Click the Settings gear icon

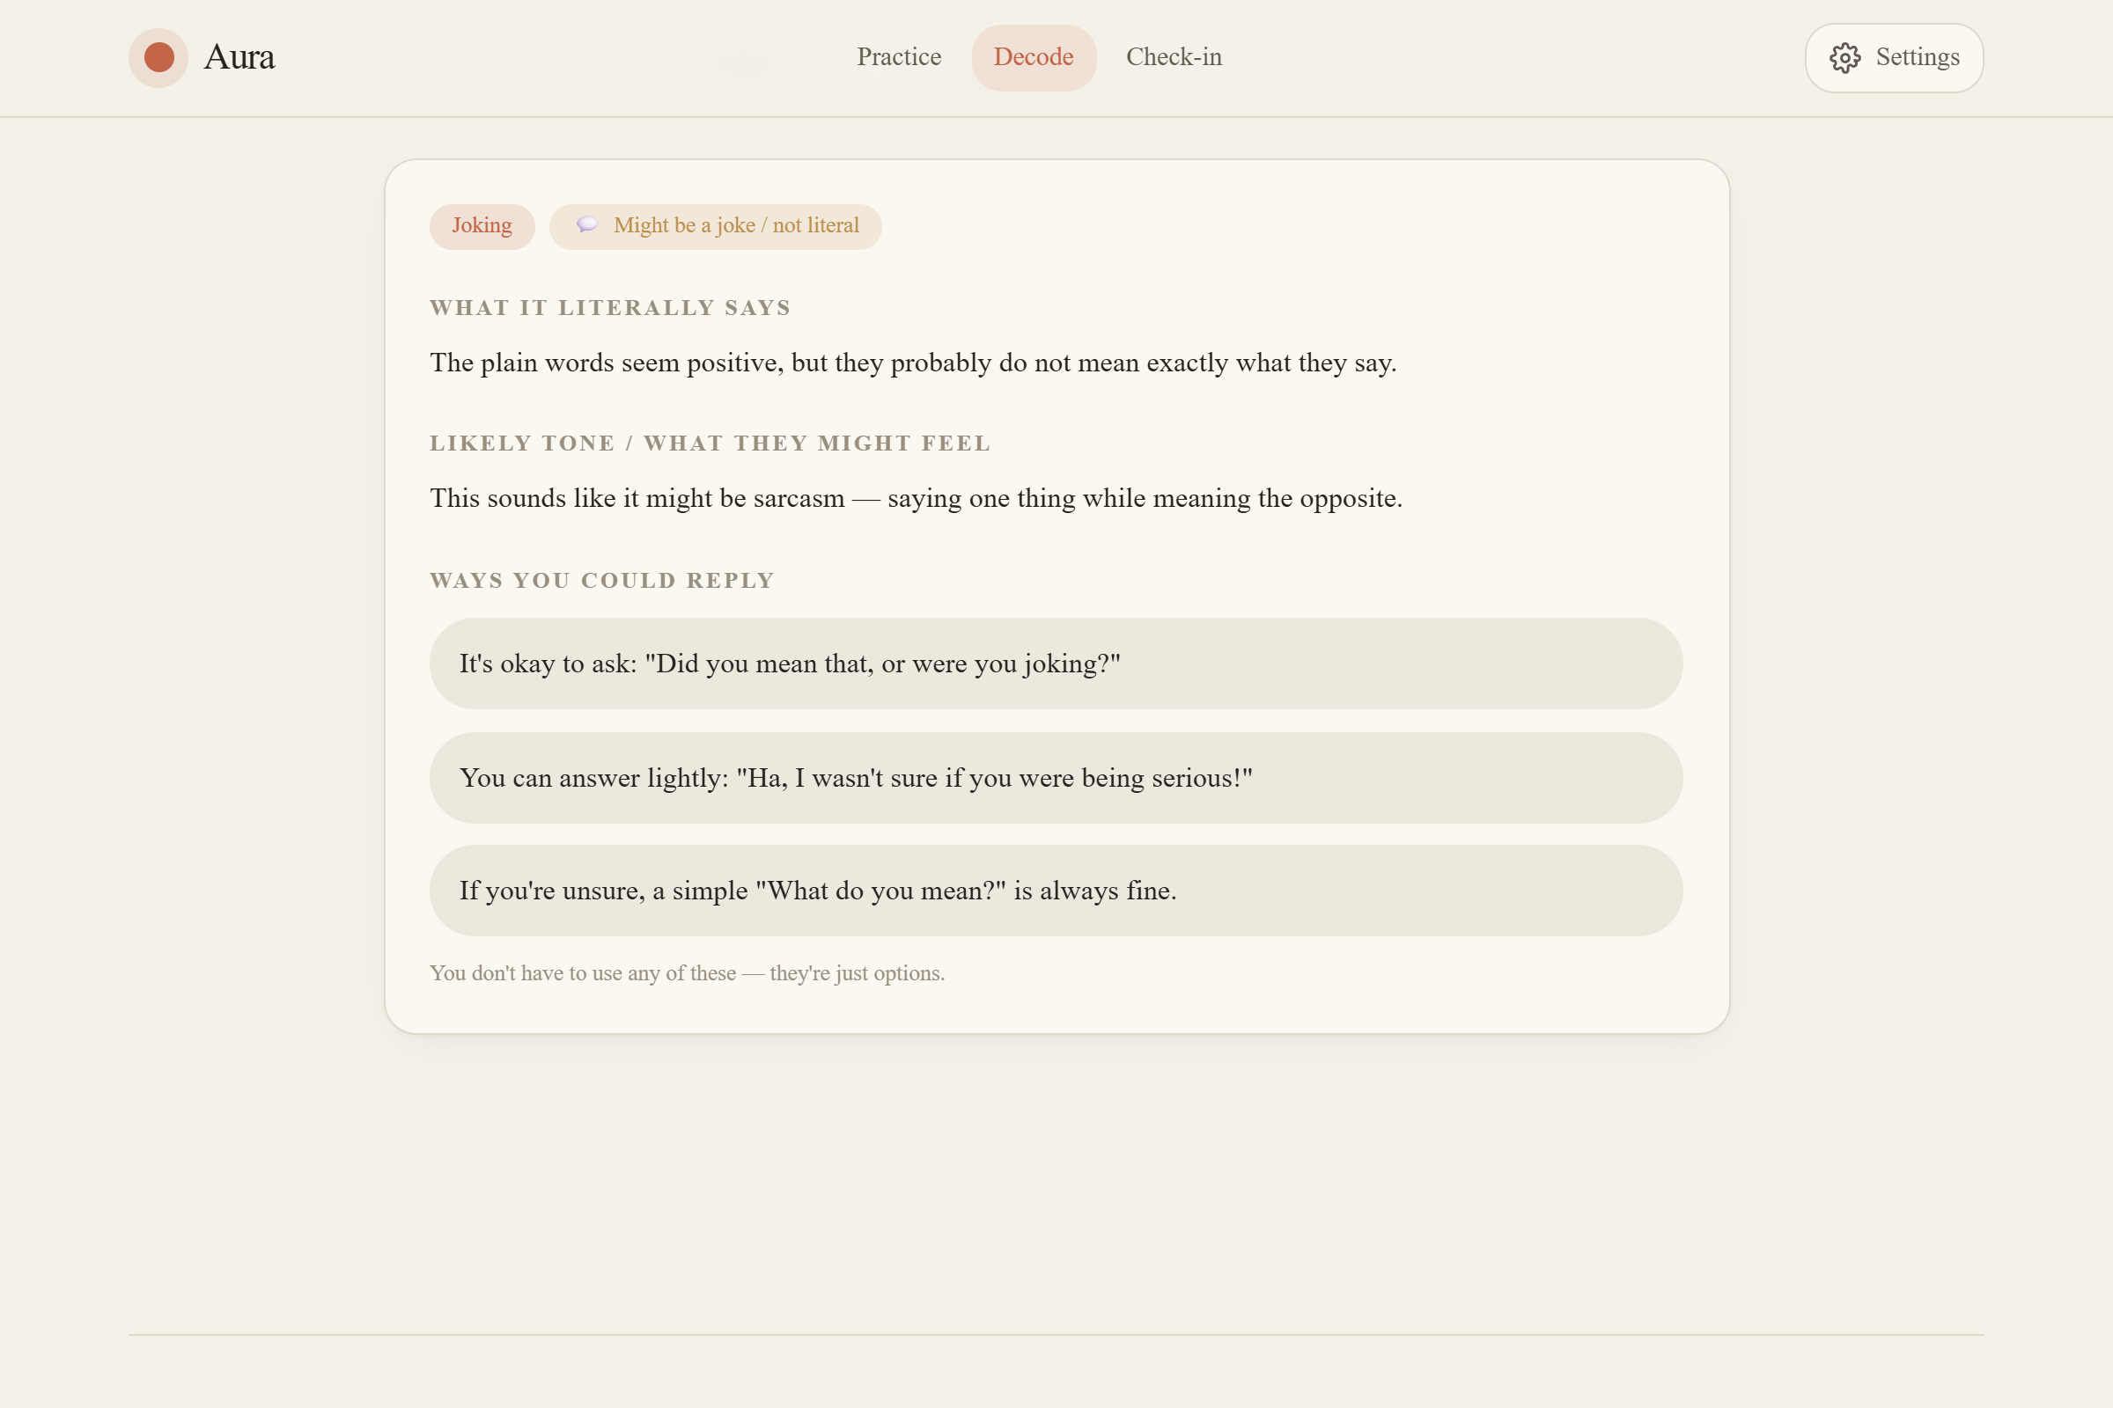click(1844, 58)
